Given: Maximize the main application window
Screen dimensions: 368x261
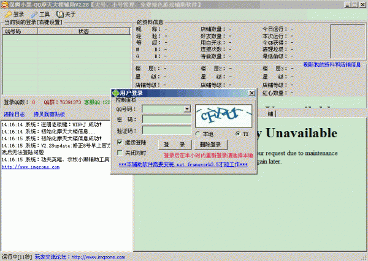Looking at the screenshot, I should pyautogui.click(x=355, y=5).
